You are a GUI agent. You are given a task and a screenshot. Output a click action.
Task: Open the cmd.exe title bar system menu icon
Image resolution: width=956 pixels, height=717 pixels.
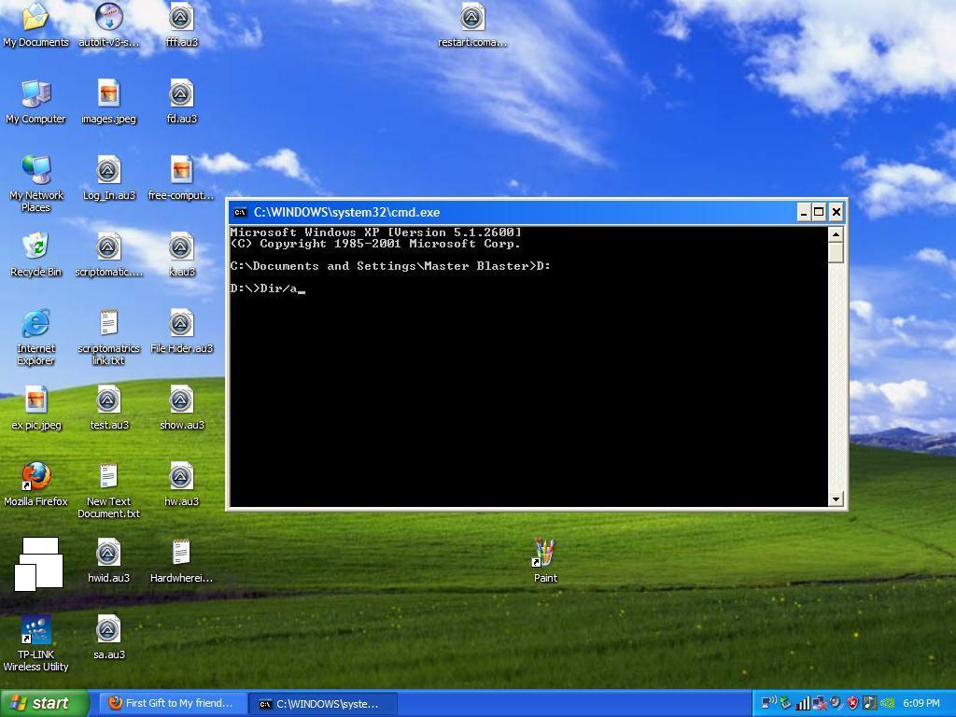coord(240,212)
